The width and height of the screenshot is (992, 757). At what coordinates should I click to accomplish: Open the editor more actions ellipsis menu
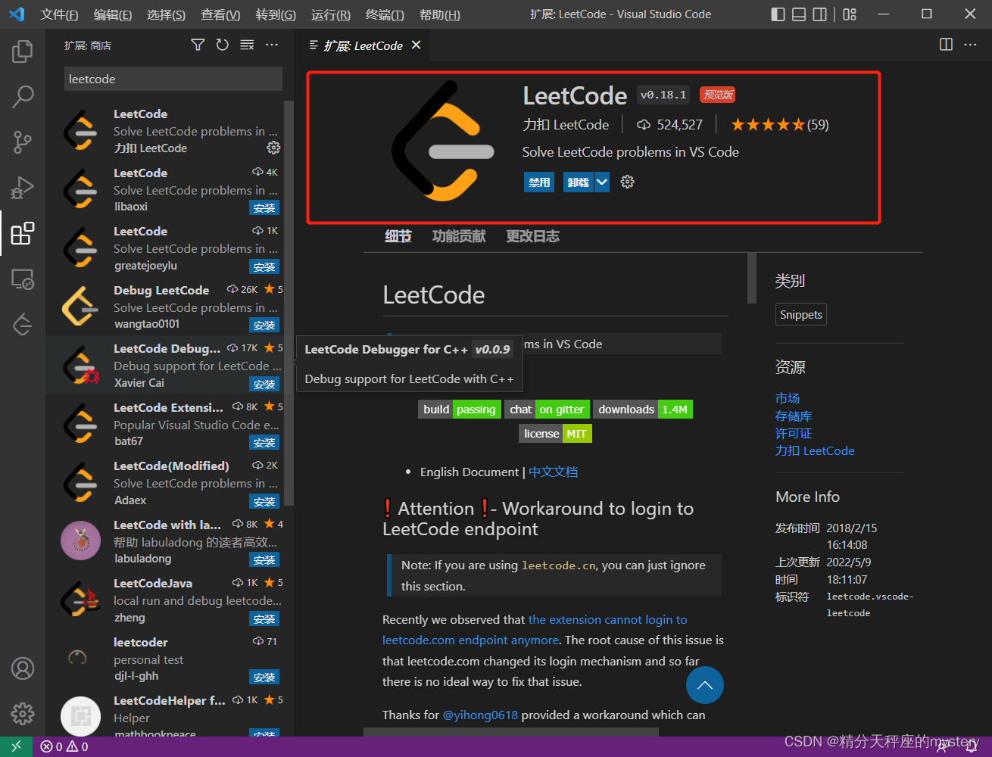pos(971,45)
